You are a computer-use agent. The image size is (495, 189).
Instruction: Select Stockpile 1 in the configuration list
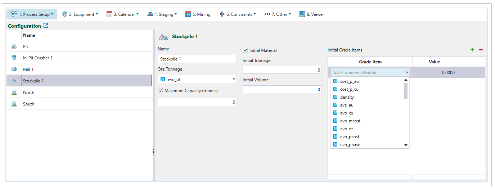[86, 81]
